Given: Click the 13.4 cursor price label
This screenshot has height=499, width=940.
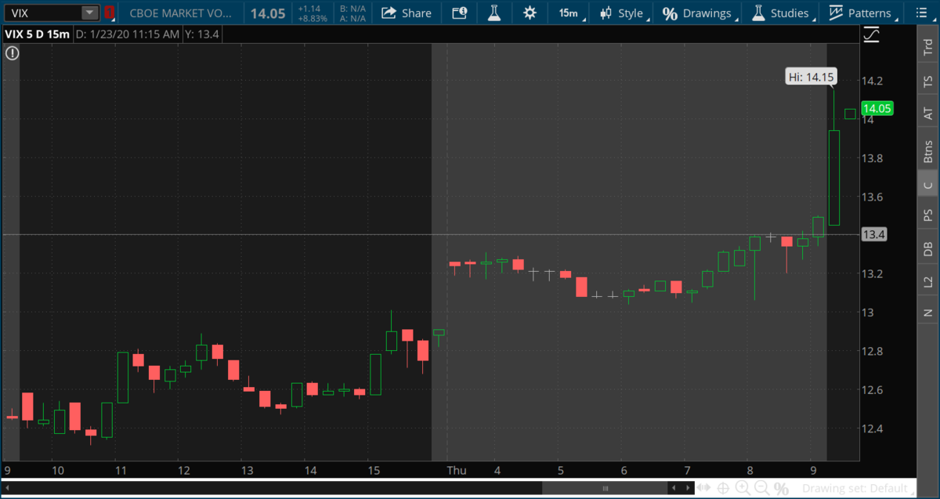Looking at the screenshot, I should tap(873, 234).
